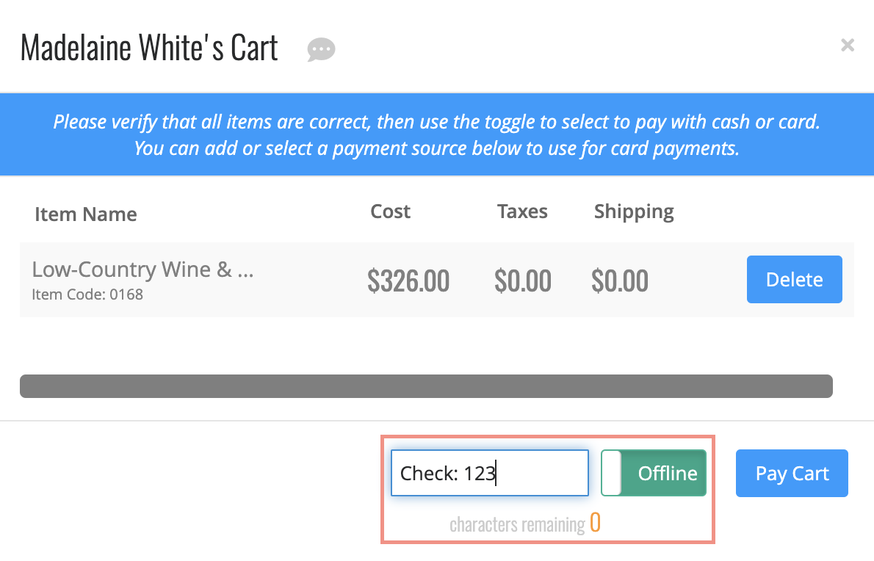Select the Taxes column header

(x=522, y=211)
